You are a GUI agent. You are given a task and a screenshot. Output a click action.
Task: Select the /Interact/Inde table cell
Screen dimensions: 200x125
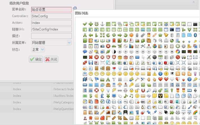[x=63, y=89]
